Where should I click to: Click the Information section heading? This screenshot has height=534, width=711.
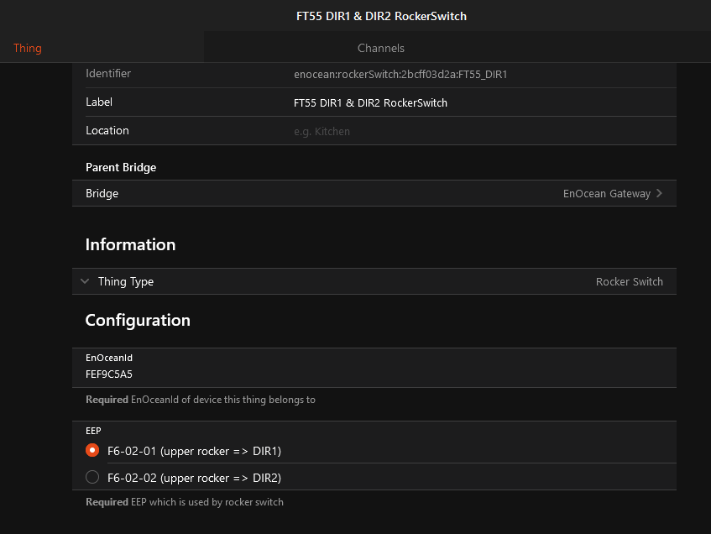tap(130, 244)
